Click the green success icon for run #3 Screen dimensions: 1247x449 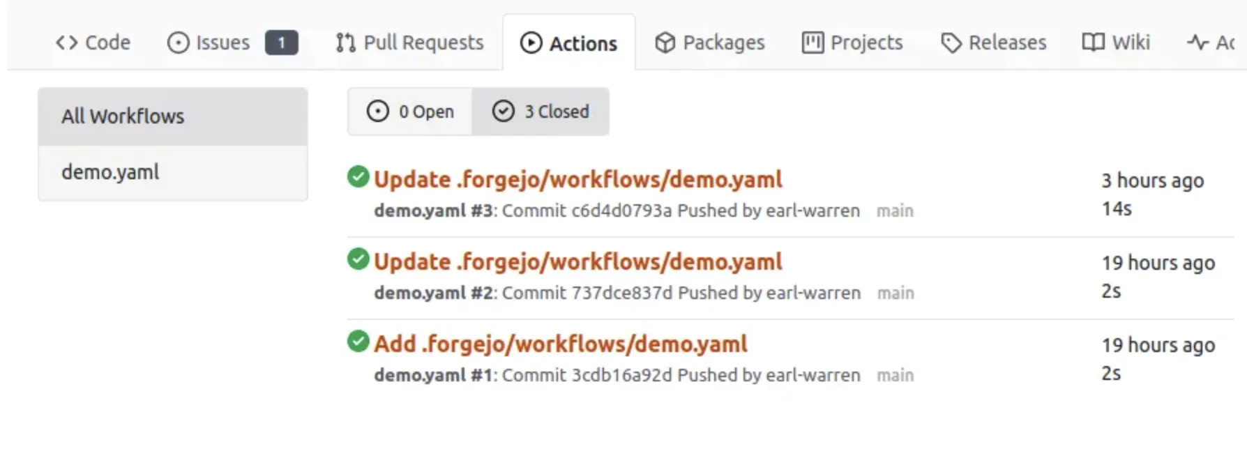tap(358, 177)
